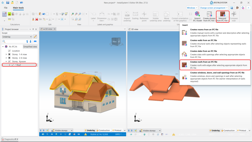Click the Ifc: IFC.ifc tree item
This screenshot has width=252, height=142.
pos(13,47)
